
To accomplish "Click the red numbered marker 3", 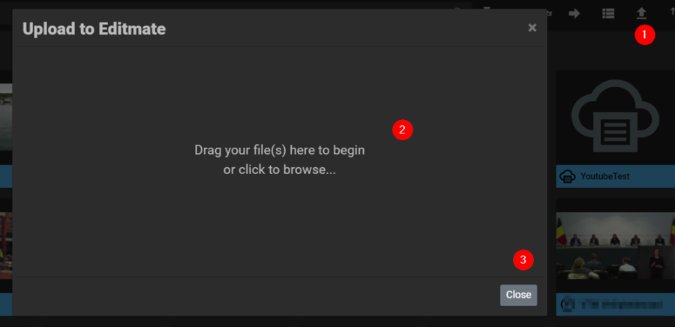I will (x=523, y=260).
